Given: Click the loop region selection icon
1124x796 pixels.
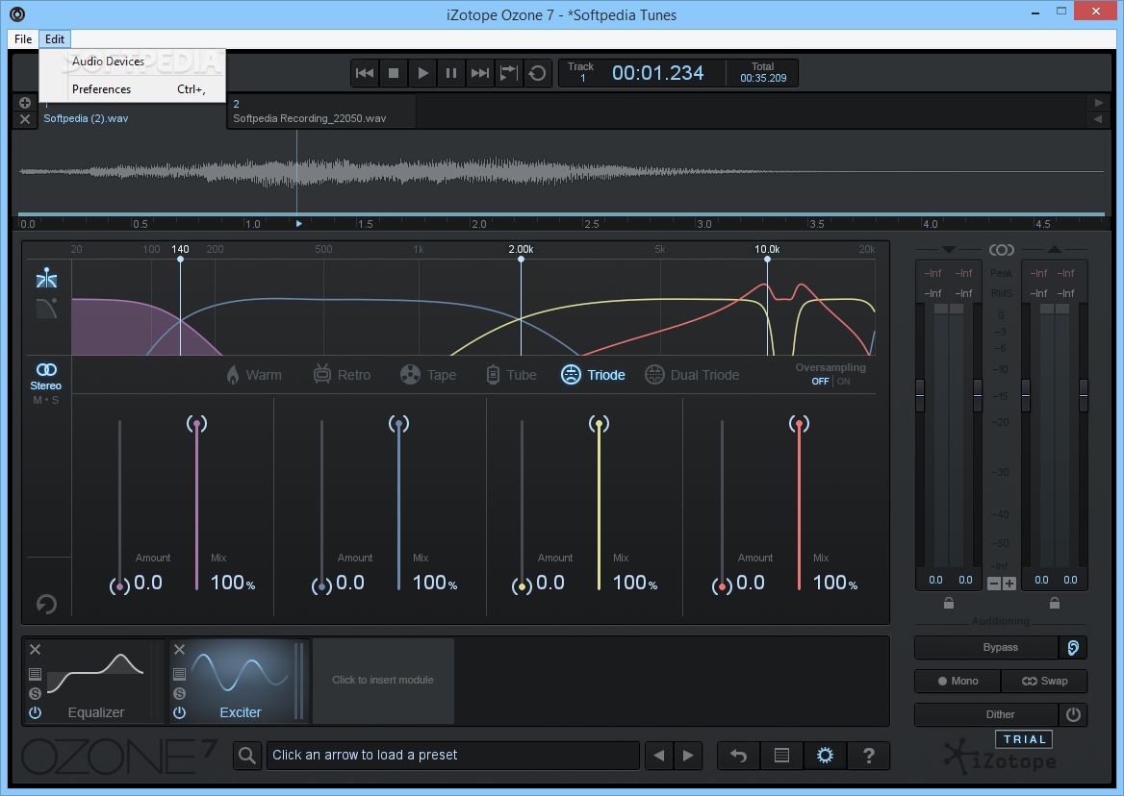Looking at the screenshot, I should [508, 73].
